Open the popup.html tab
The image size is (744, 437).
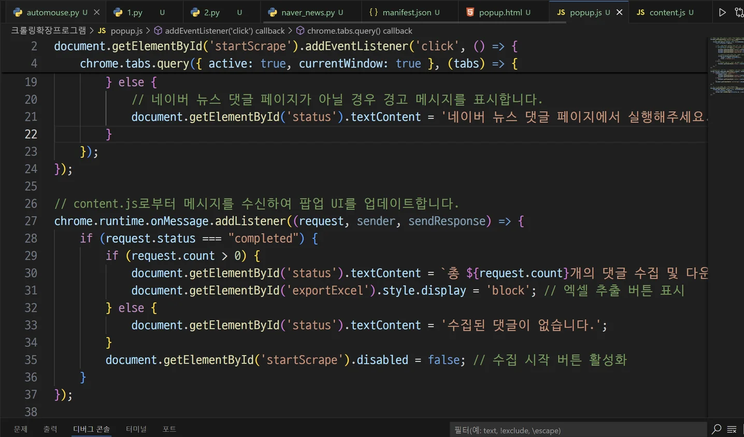(x=500, y=12)
